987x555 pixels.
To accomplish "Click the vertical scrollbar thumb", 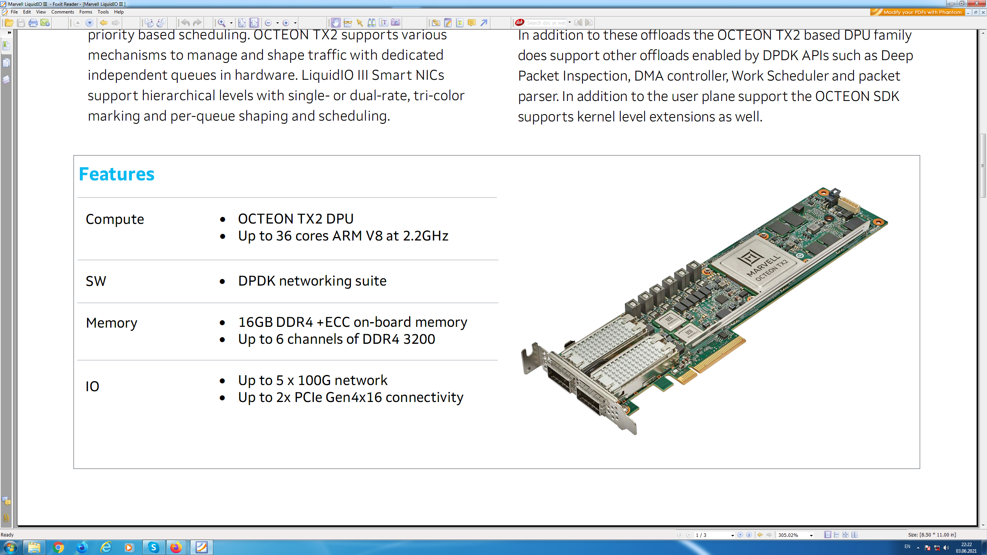I will (983, 165).
